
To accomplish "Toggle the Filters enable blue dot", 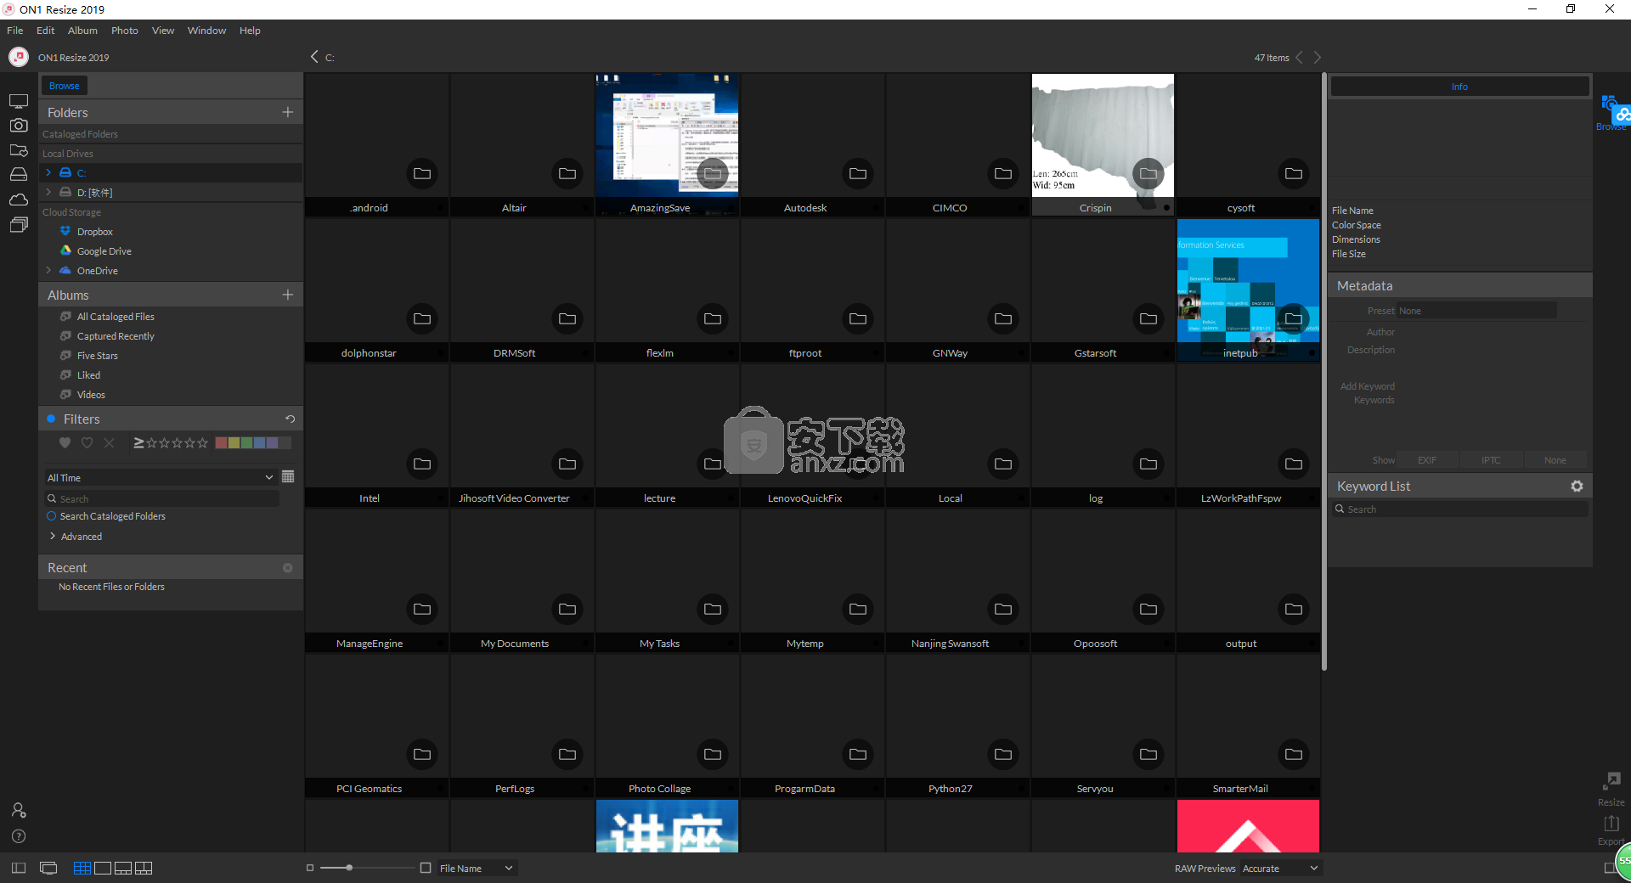I will pos(51,419).
